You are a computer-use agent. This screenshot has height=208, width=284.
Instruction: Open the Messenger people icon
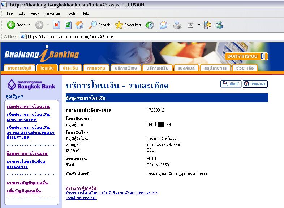pos(219,25)
